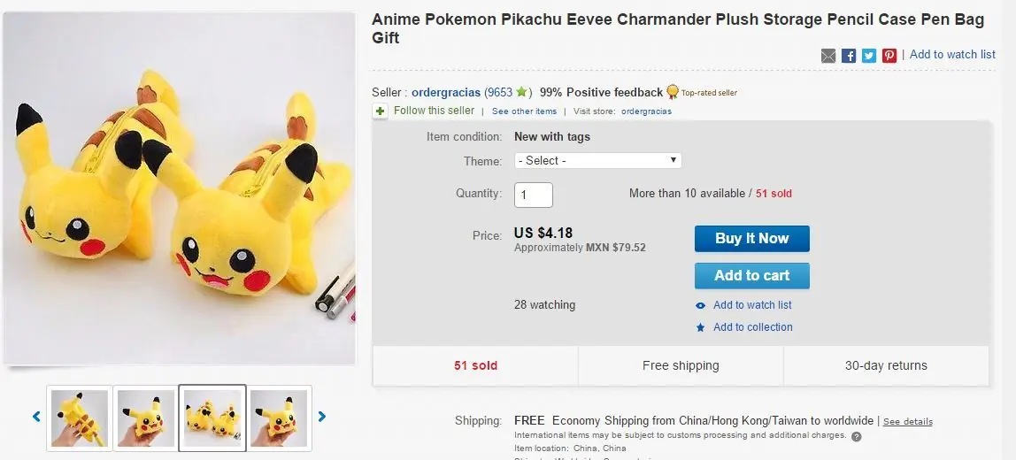Select first thumbnail of Pikachu pencil case
Image resolution: width=1016 pixels, height=460 pixels.
(x=80, y=418)
